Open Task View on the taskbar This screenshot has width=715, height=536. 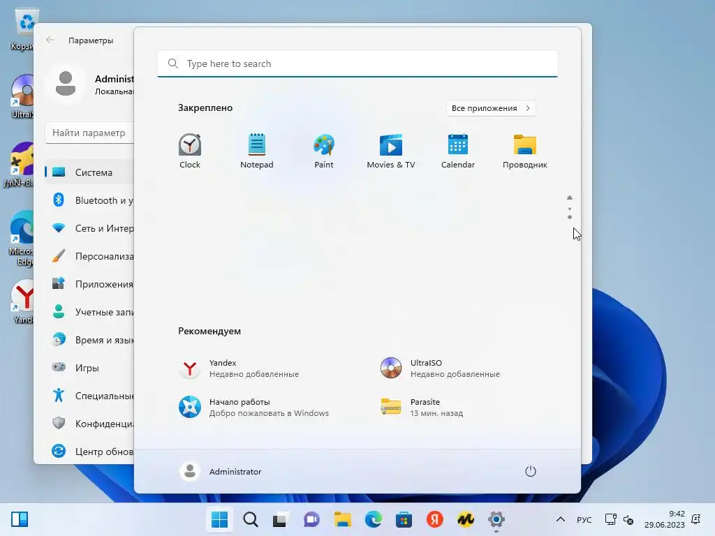281,519
